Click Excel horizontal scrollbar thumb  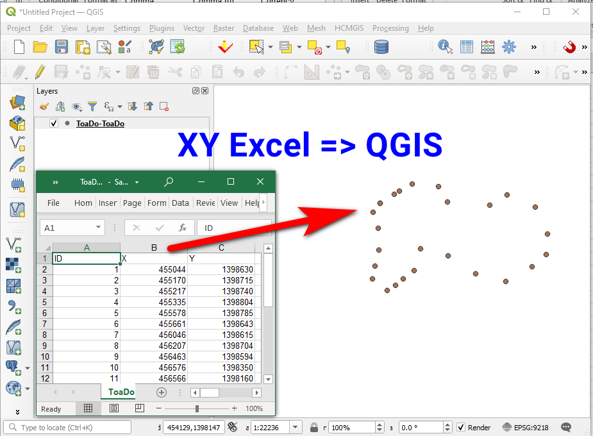(210, 392)
